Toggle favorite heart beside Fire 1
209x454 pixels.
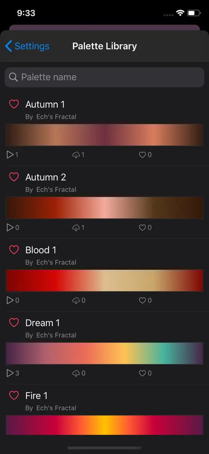pos(14,395)
